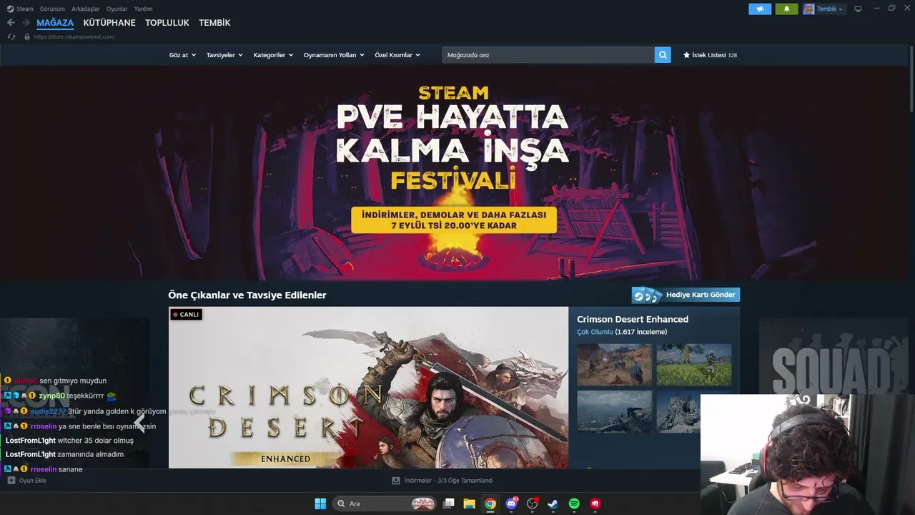The image size is (915, 515).
Task: Click the downloads tray icon in the bottom bar
Action: (x=396, y=481)
